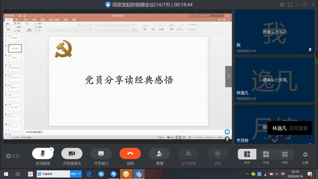Open meeting 设置 gear icon

305,154
